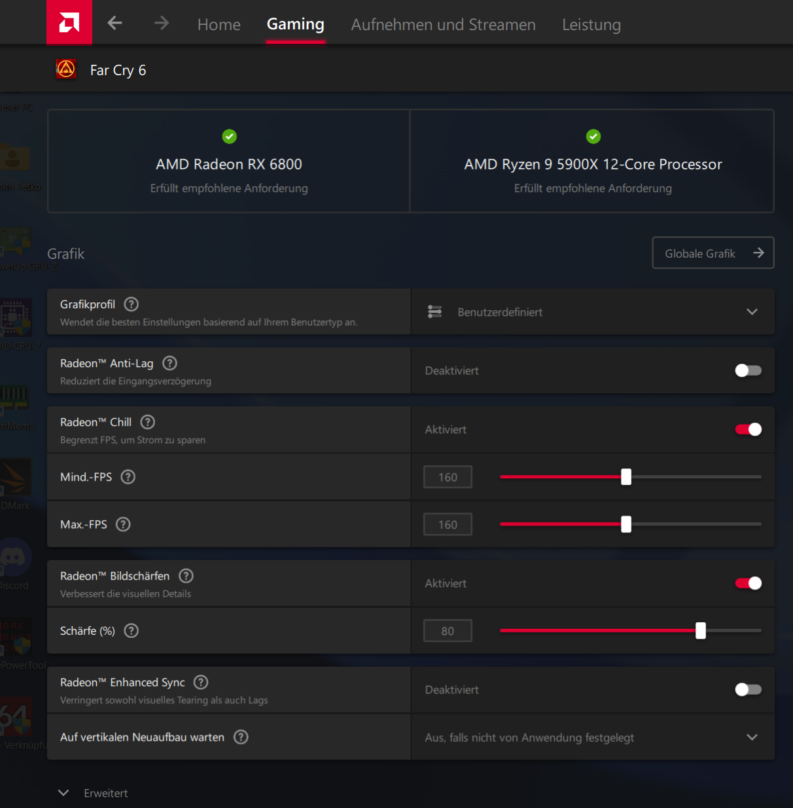Open help for Max.-FPS
This screenshot has width=793, height=808.
tap(123, 524)
